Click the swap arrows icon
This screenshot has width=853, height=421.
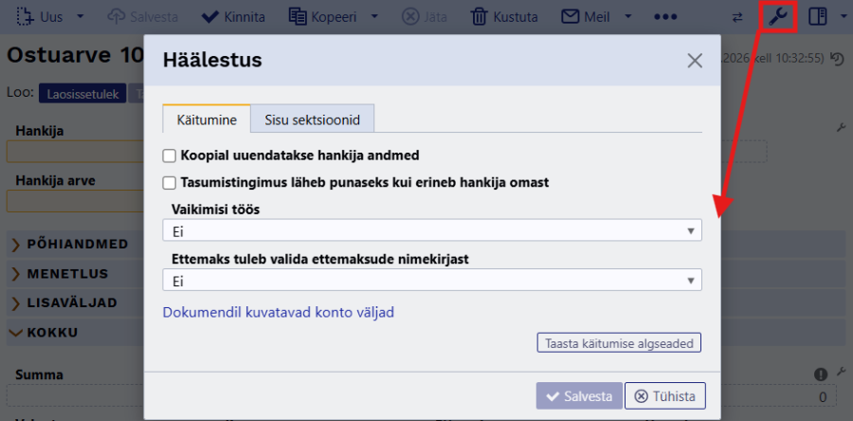(737, 17)
